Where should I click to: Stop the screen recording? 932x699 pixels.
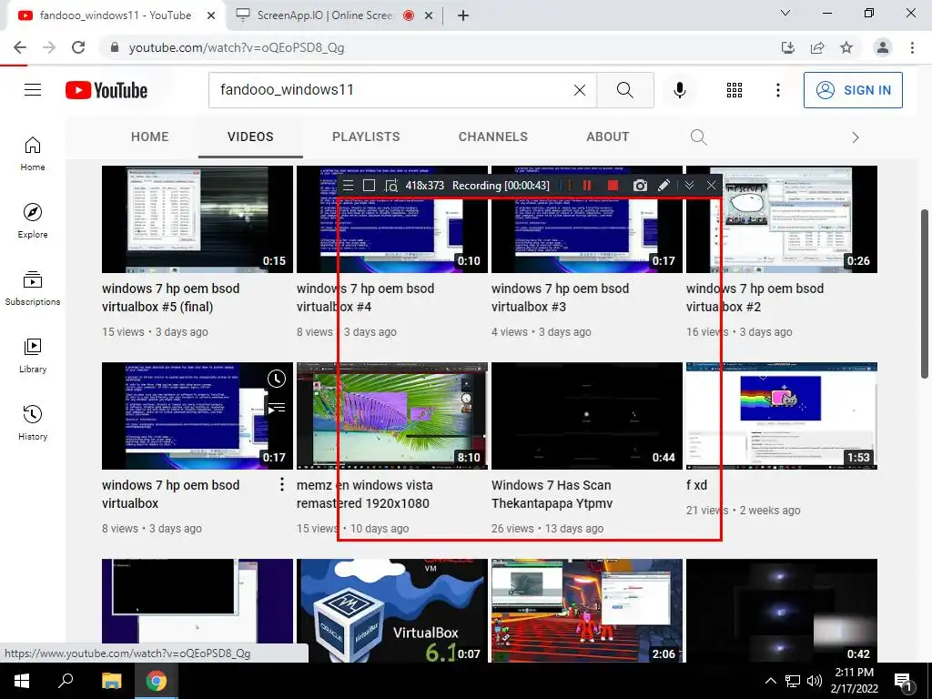(x=613, y=186)
